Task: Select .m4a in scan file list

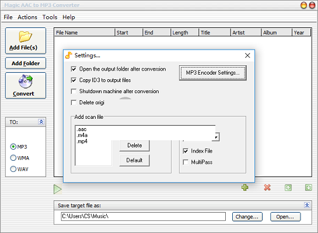Action: click(x=82, y=135)
